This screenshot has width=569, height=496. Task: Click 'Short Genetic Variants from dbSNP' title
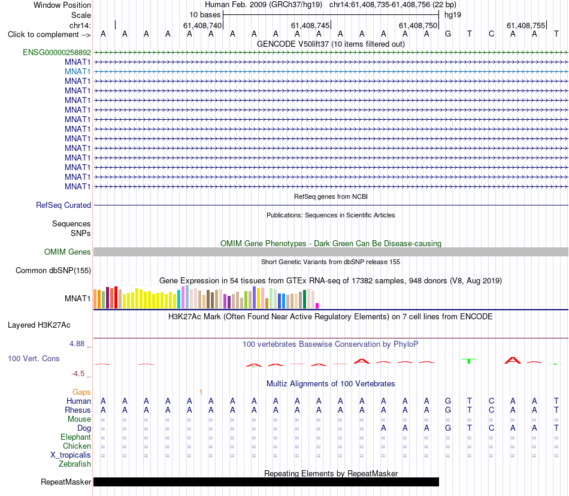pos(331,262)
